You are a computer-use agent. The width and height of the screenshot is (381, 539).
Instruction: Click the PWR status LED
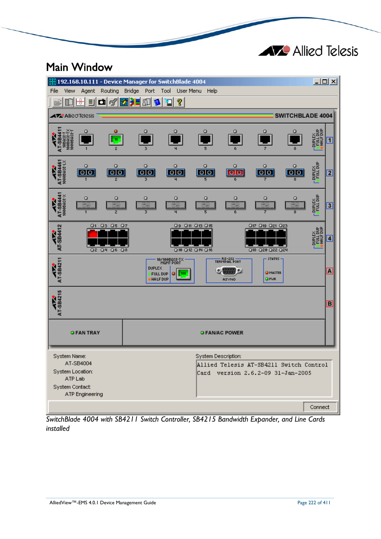click(267, 279)
